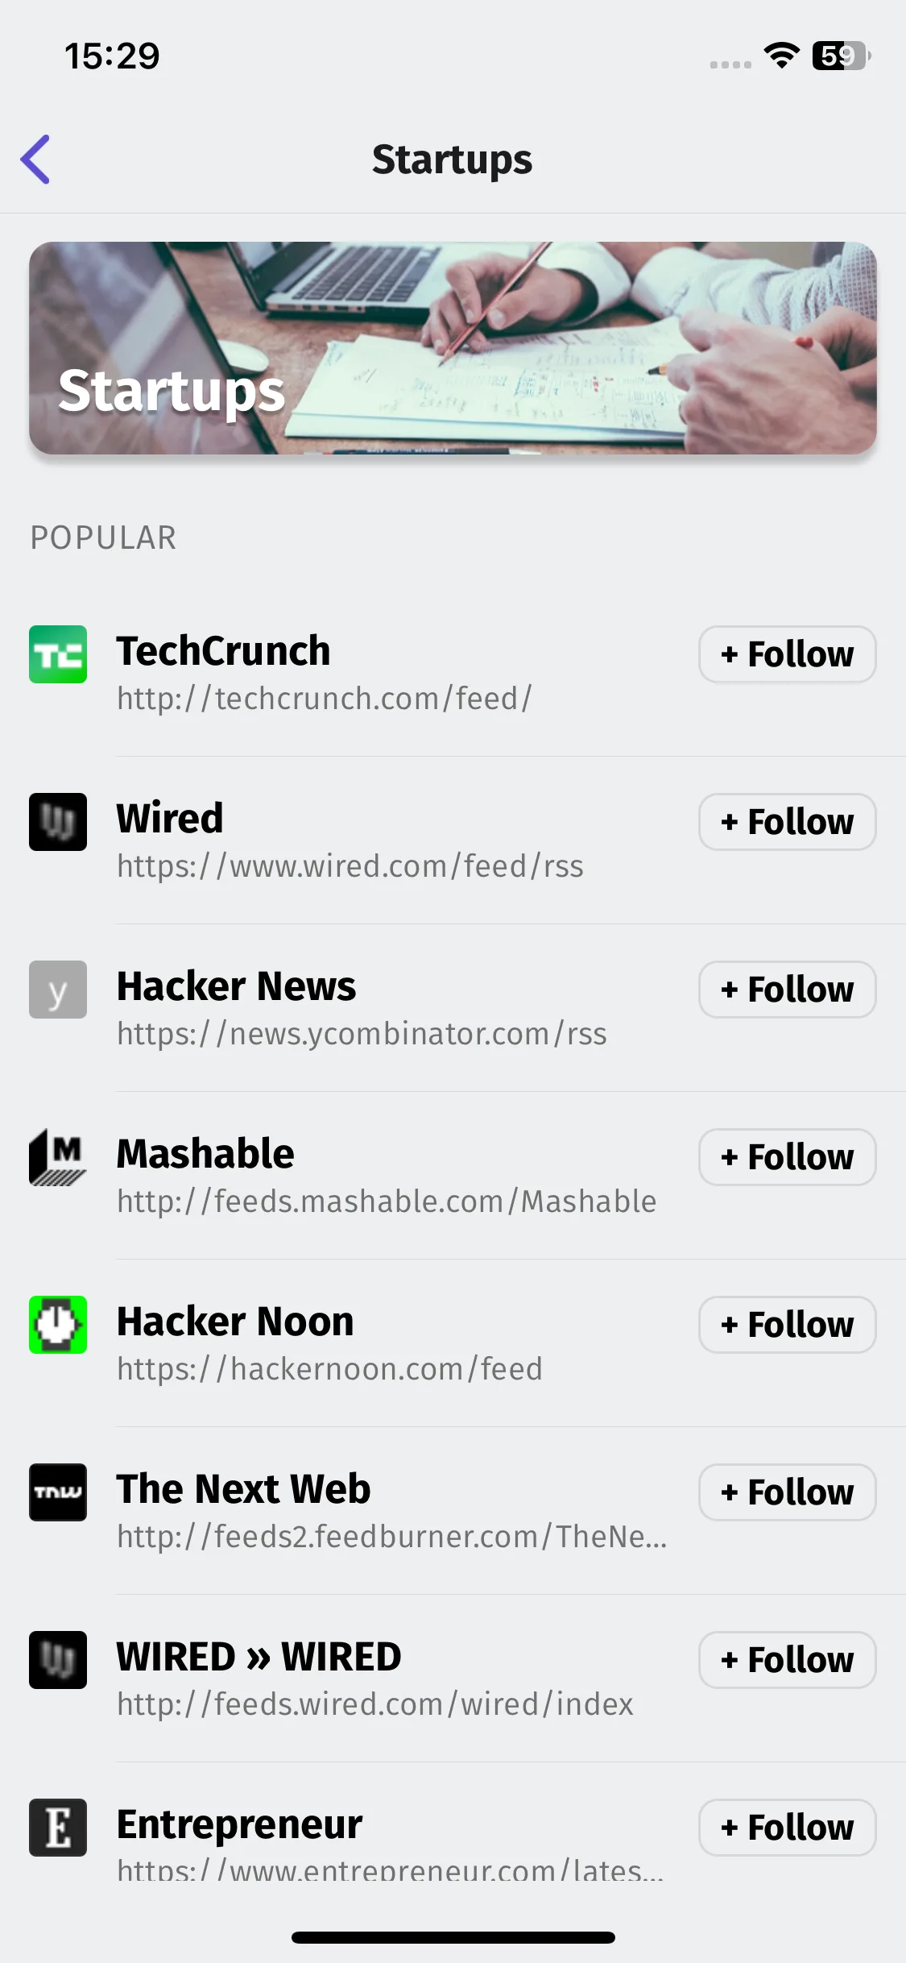
Task: Follow the Hacker Noon feed
Action: (788, 1325)
